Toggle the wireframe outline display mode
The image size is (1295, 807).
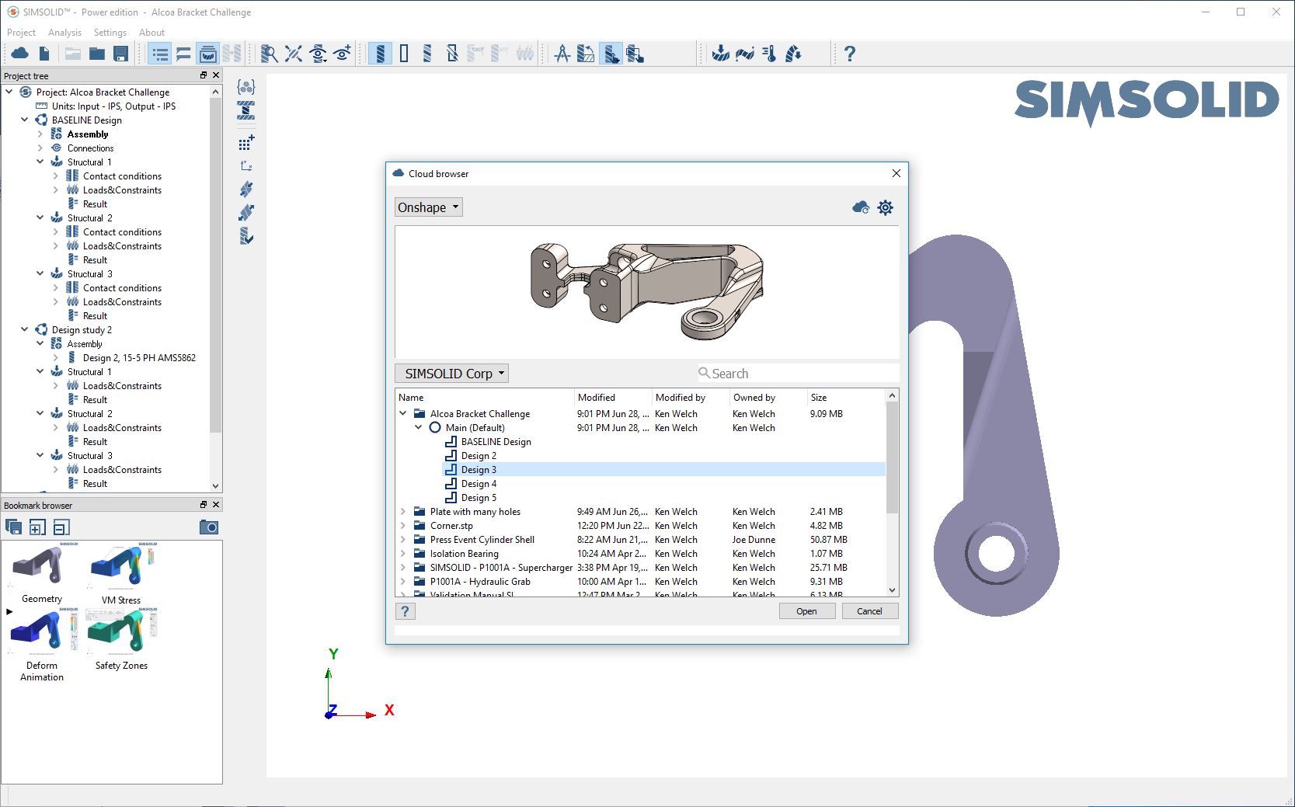tap(404, 54)
